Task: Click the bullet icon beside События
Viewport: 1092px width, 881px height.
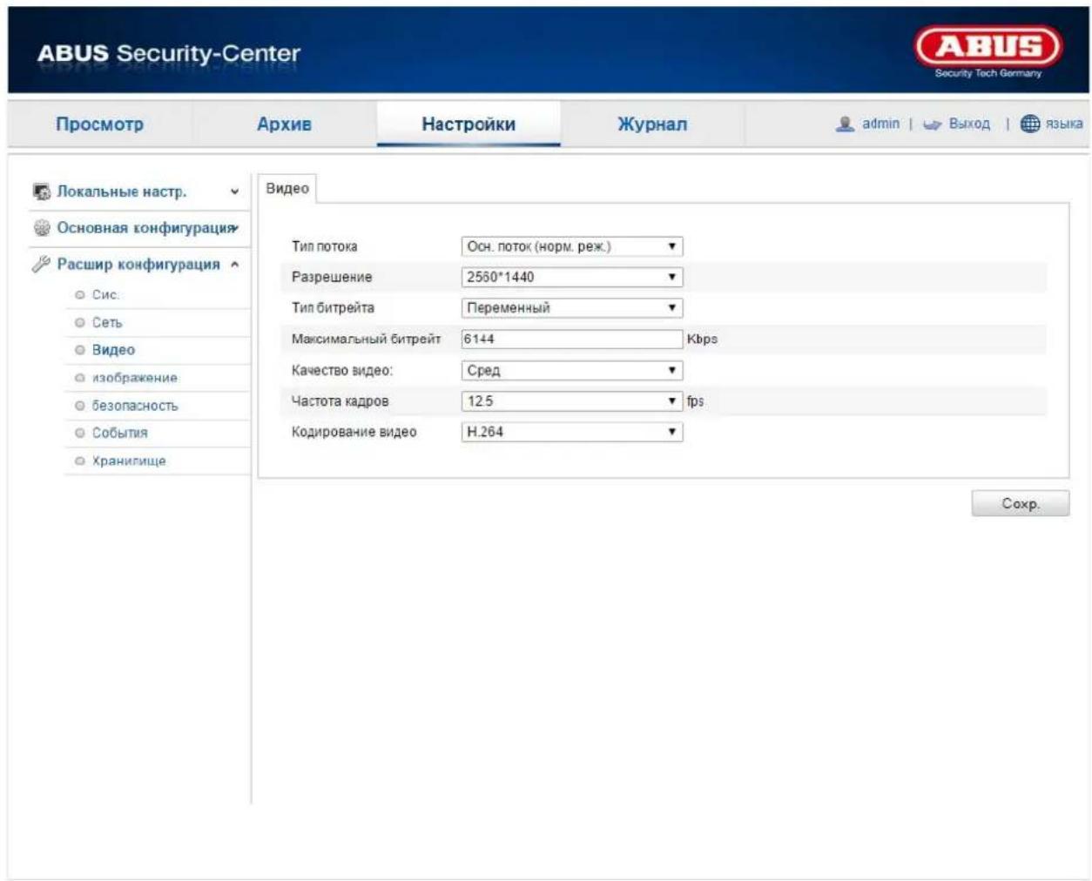Action: pyautogui.click(x=80, y=433)
